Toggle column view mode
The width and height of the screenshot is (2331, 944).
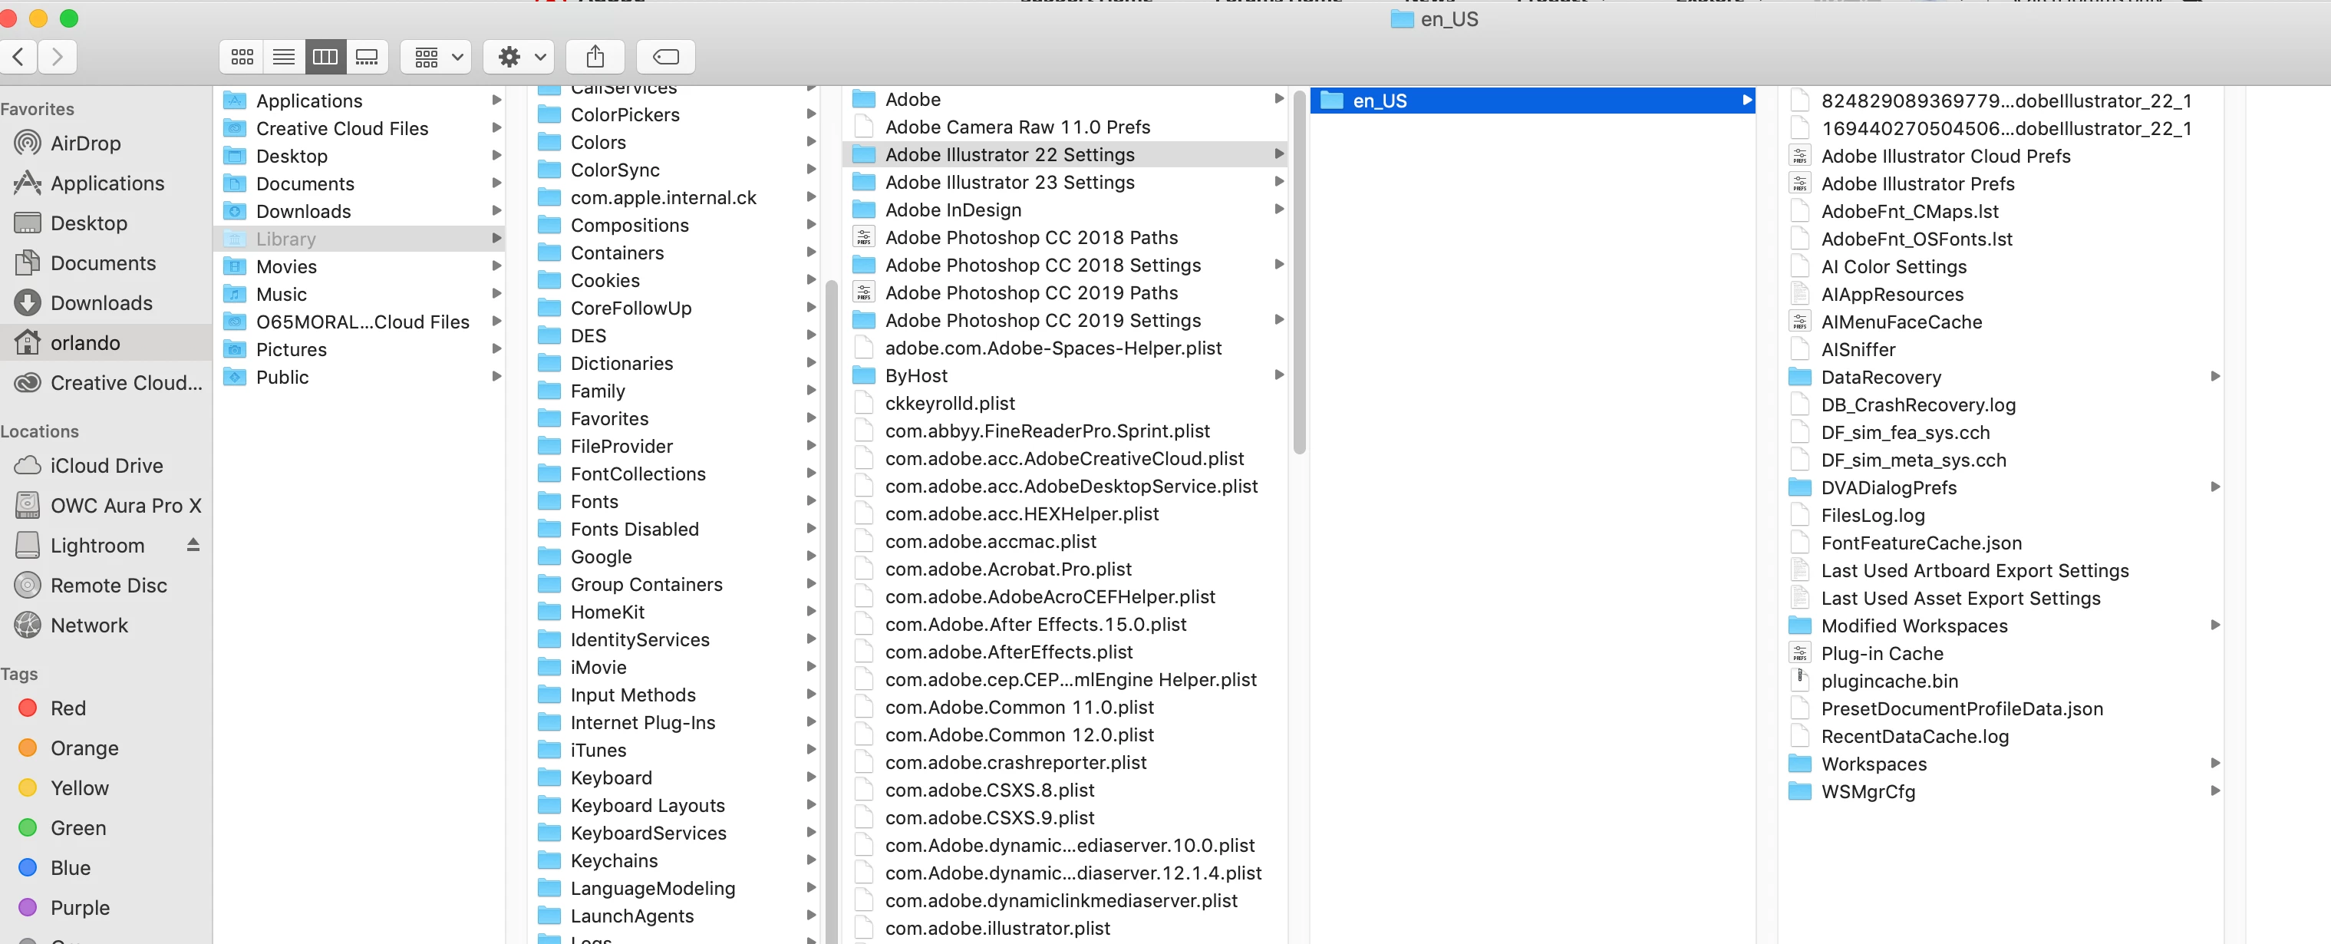point(325,57)
